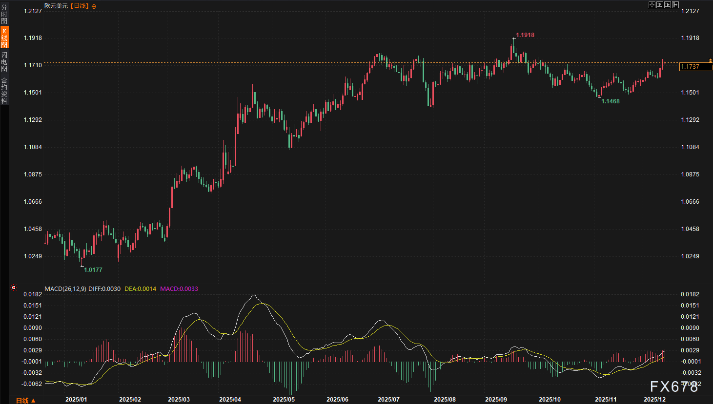713x404 pixels.
Task: Click the 欧元美元 symbol name
Action: coord(56,6)
